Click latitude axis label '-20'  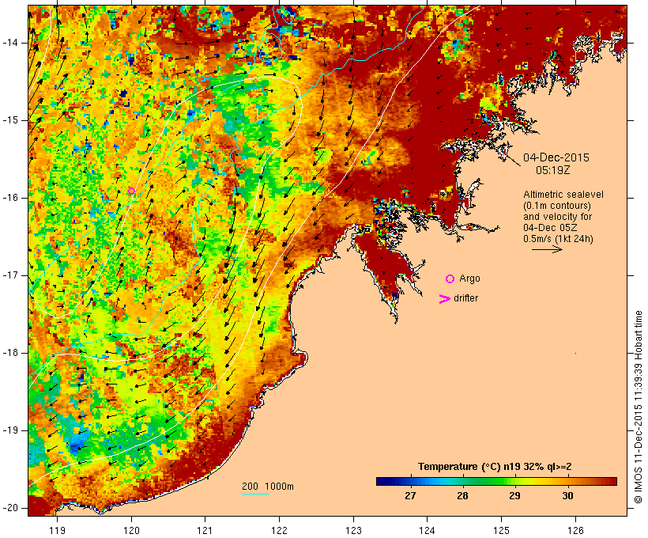coord(9,508)
